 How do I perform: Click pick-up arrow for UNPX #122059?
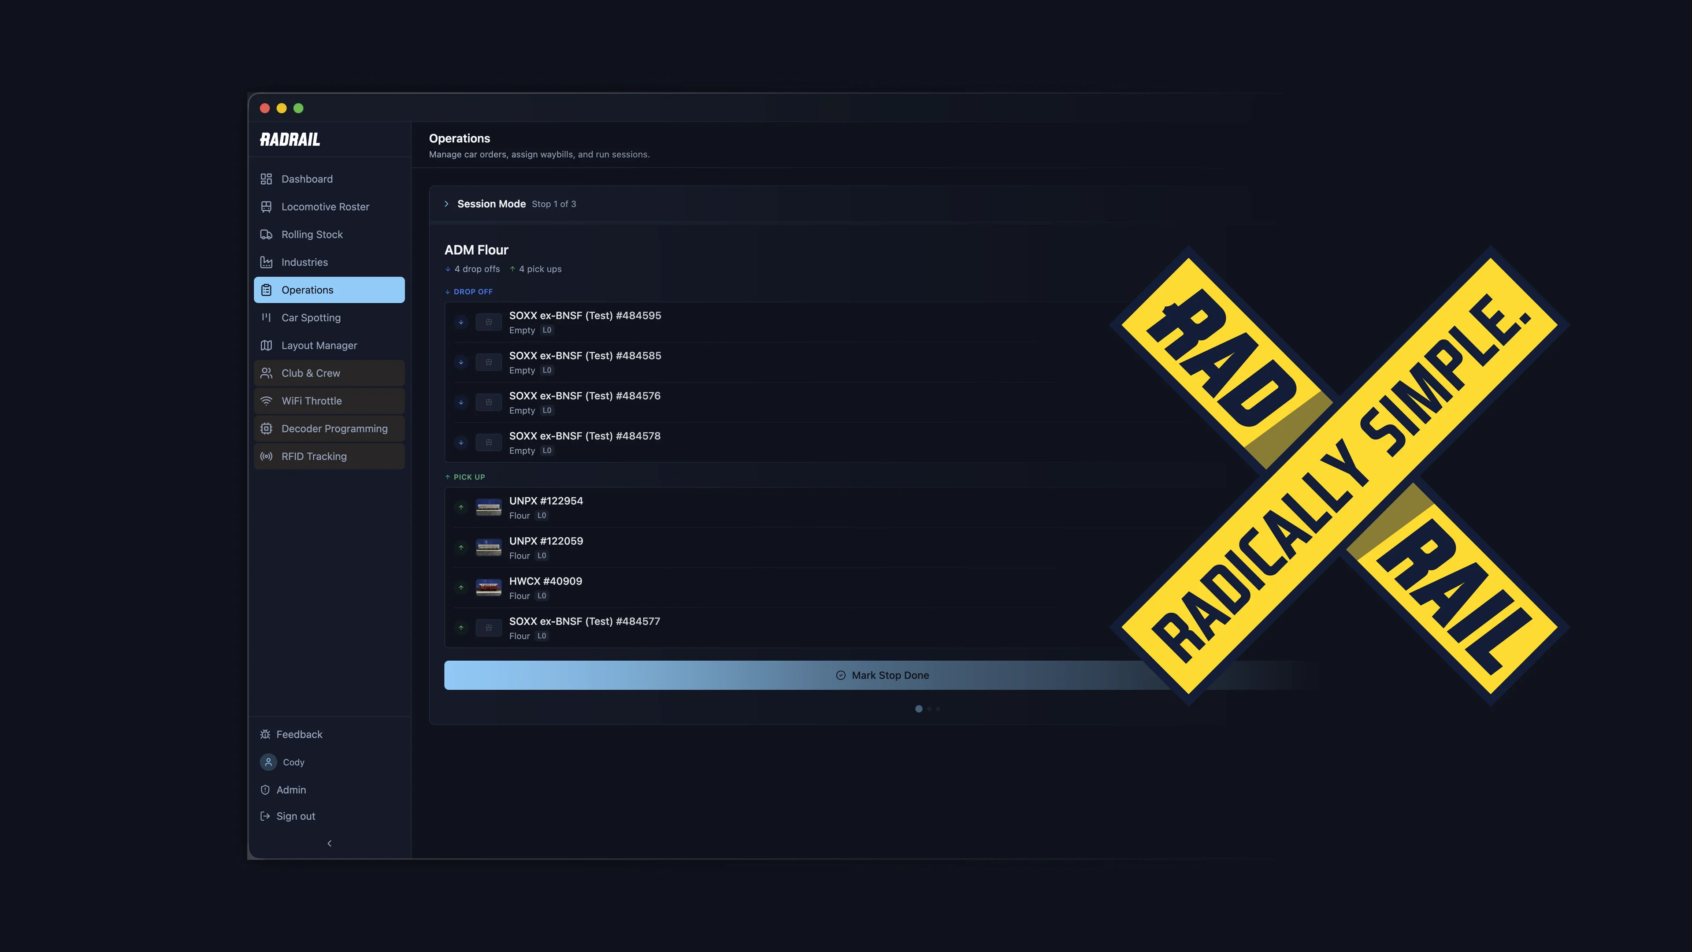pos(461,547)
